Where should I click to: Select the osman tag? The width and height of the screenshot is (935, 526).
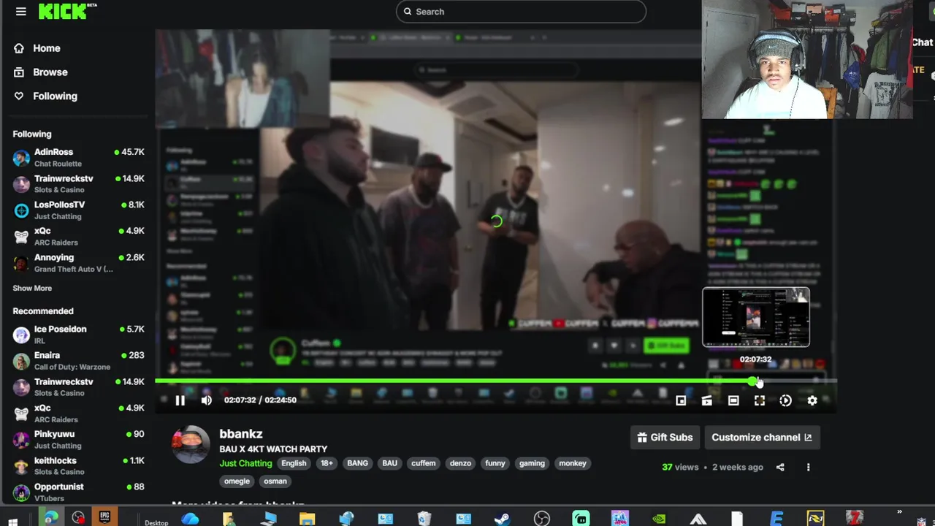coord(275,481)
